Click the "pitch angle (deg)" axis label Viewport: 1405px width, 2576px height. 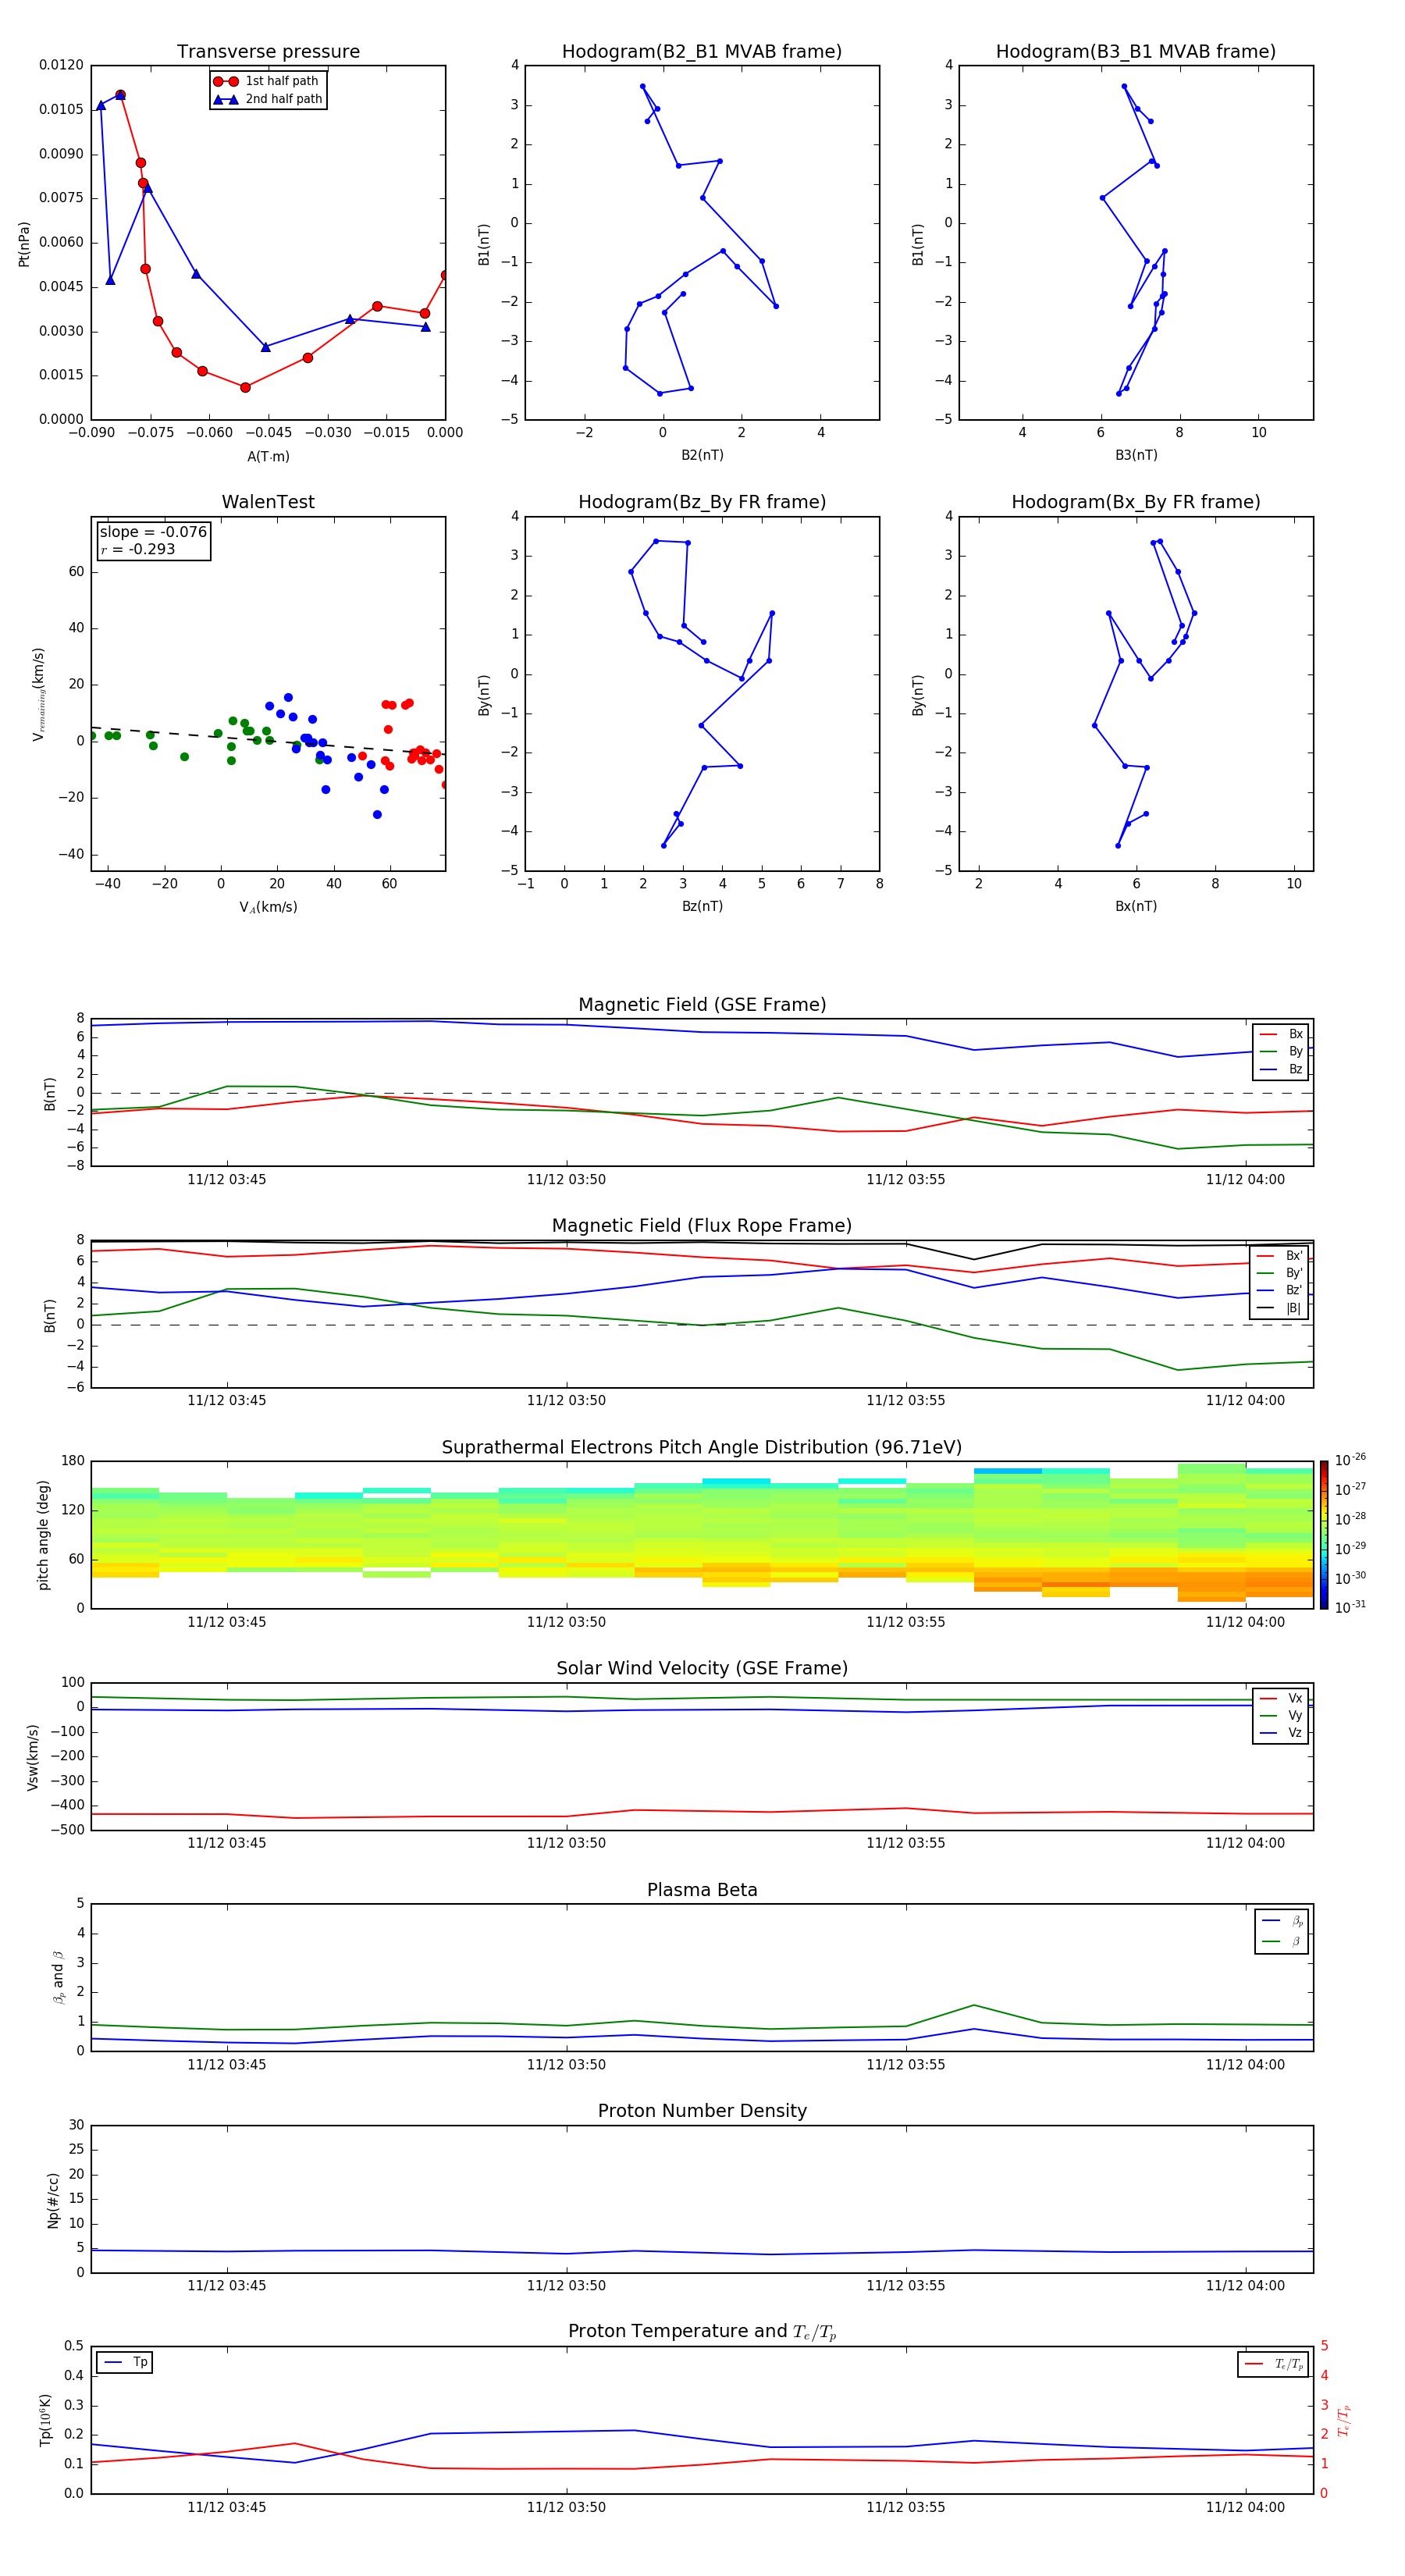(x=43, y=1535)
